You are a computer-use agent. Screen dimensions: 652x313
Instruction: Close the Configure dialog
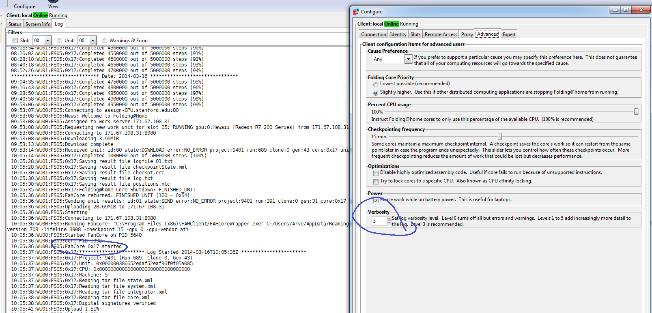(641, 10)
